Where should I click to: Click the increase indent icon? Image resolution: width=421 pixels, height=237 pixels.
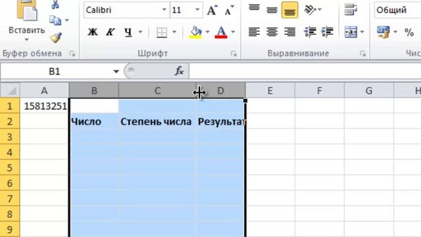(328, 32)
